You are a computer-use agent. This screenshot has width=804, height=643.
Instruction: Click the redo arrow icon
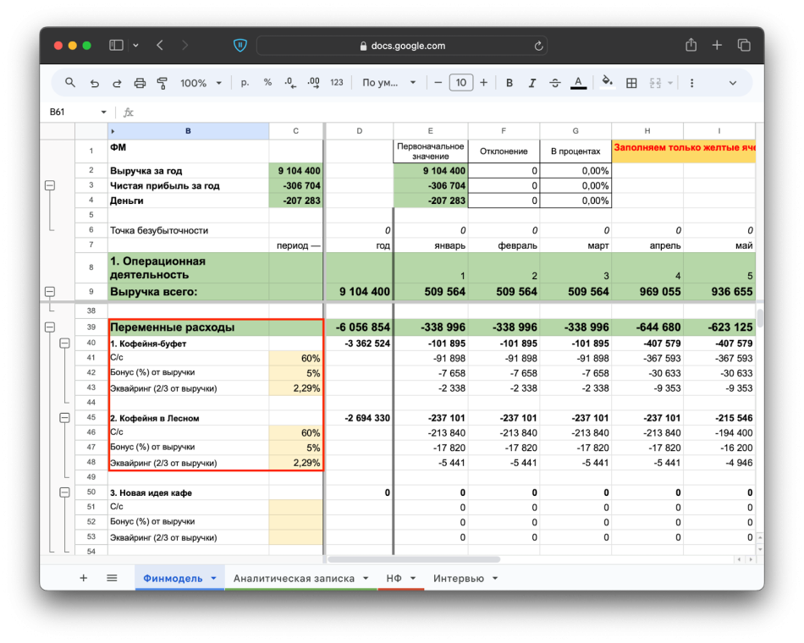pos(117,83)
